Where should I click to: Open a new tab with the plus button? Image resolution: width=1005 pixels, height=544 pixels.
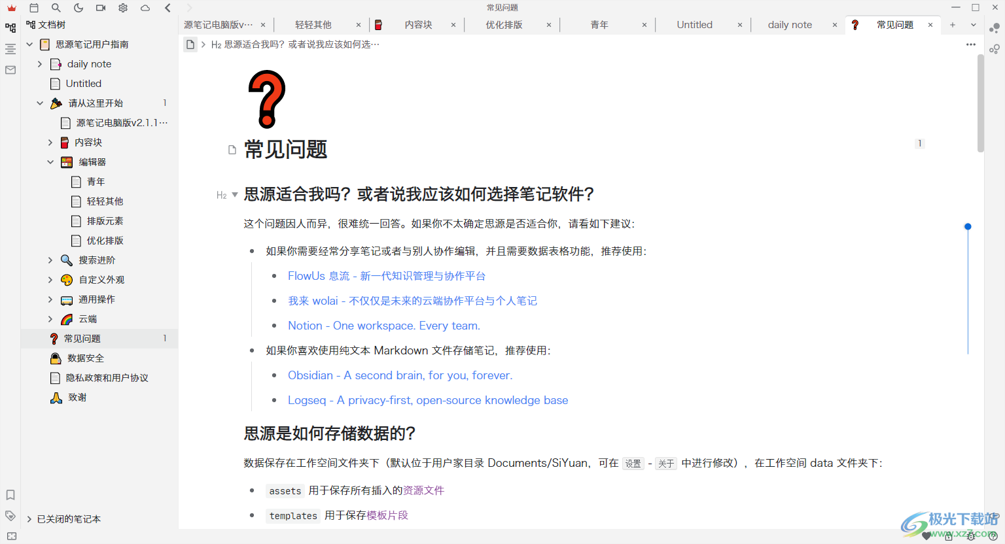click(x=952, y=24)
